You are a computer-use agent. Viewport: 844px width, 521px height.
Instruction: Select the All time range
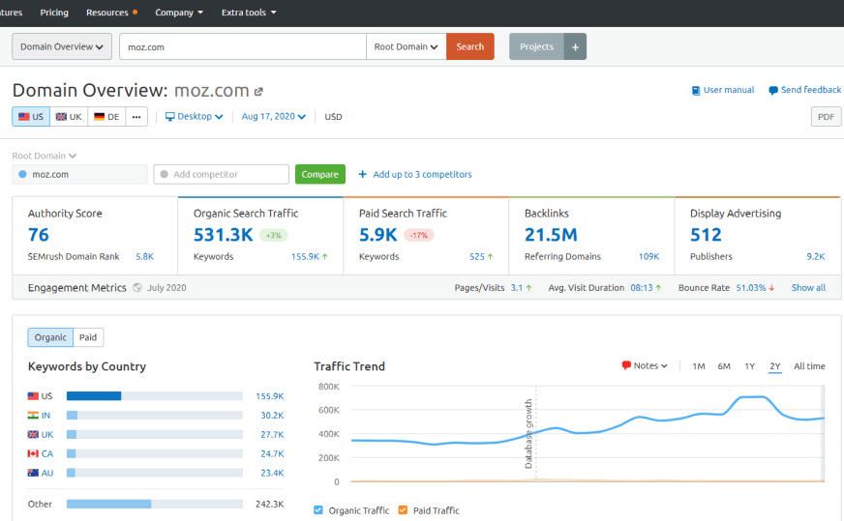click(x=809, y=366)
